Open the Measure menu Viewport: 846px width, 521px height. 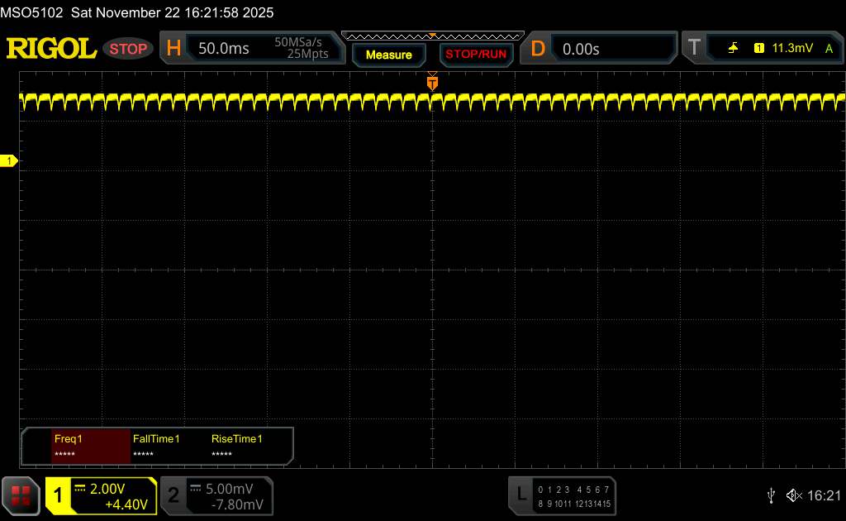pos(388,55)
